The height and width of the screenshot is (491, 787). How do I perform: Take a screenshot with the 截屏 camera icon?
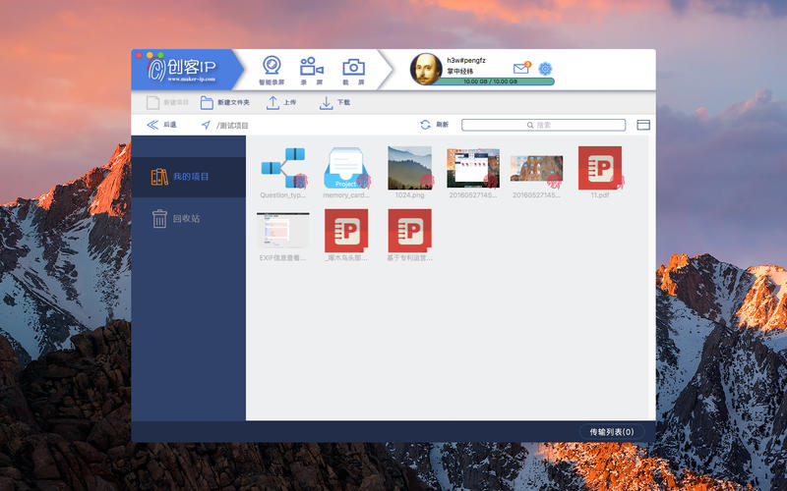tap(353, 70)
